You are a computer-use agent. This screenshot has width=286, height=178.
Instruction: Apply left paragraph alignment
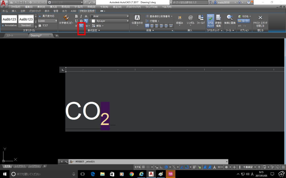tap(152, 26)
